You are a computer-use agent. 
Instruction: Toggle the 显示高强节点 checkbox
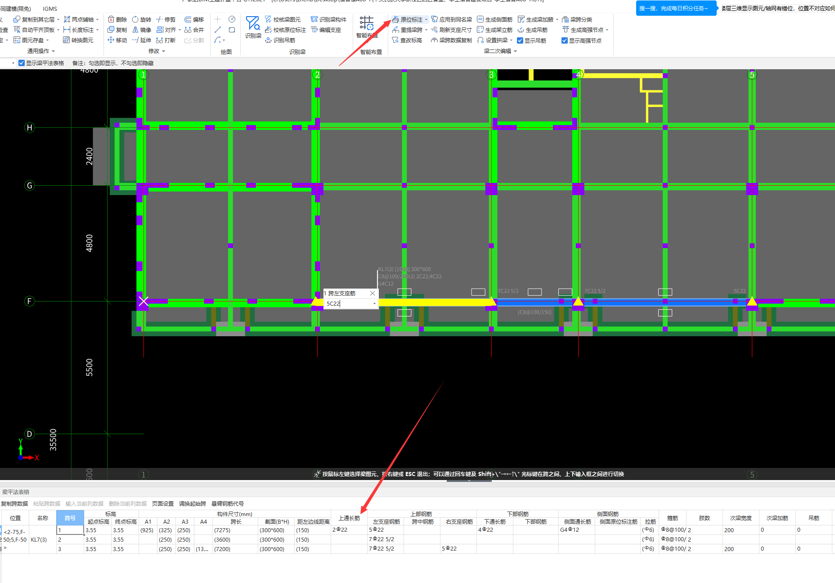click(x=565, y=40)
